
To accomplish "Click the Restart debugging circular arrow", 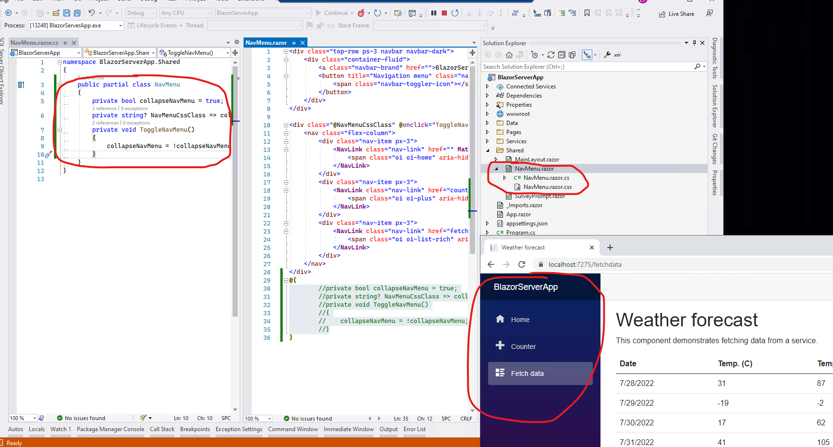I will 455,13.
